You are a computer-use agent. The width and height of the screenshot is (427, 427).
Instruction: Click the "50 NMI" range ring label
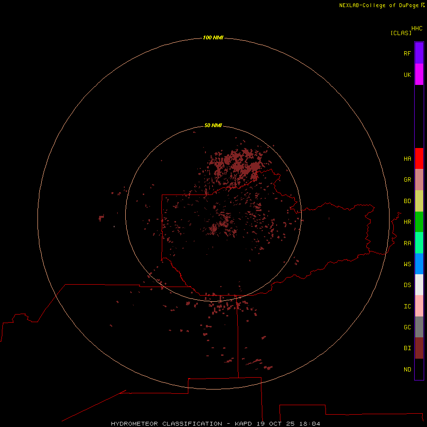click(x=213, y=125)
